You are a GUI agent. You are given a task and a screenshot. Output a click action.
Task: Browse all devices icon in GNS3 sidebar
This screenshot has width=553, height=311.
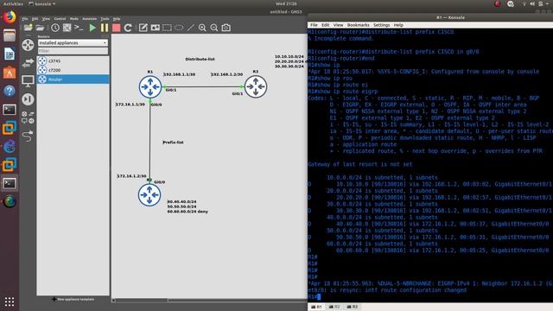(28, 117)
